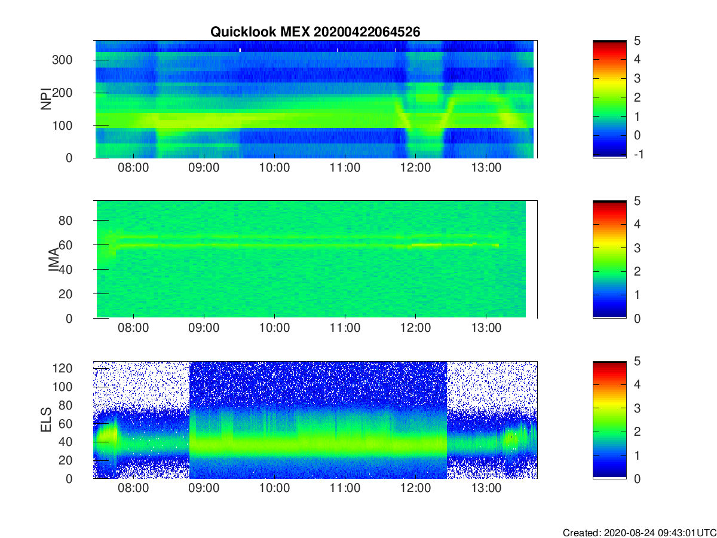Click the 08:00 time label under NPI plot
Viewport: 717px width, 538px height.
[133, 168]
